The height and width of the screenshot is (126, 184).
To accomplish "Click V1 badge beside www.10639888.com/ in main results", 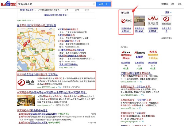I will tap(59, 87).
